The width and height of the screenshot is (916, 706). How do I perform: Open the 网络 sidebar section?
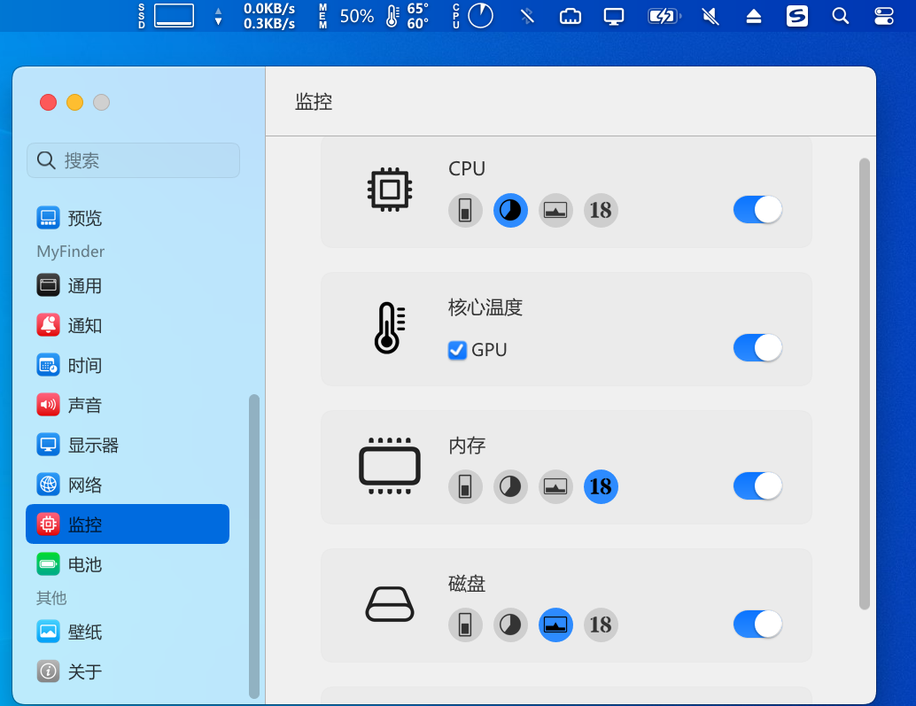click(128, 485)
